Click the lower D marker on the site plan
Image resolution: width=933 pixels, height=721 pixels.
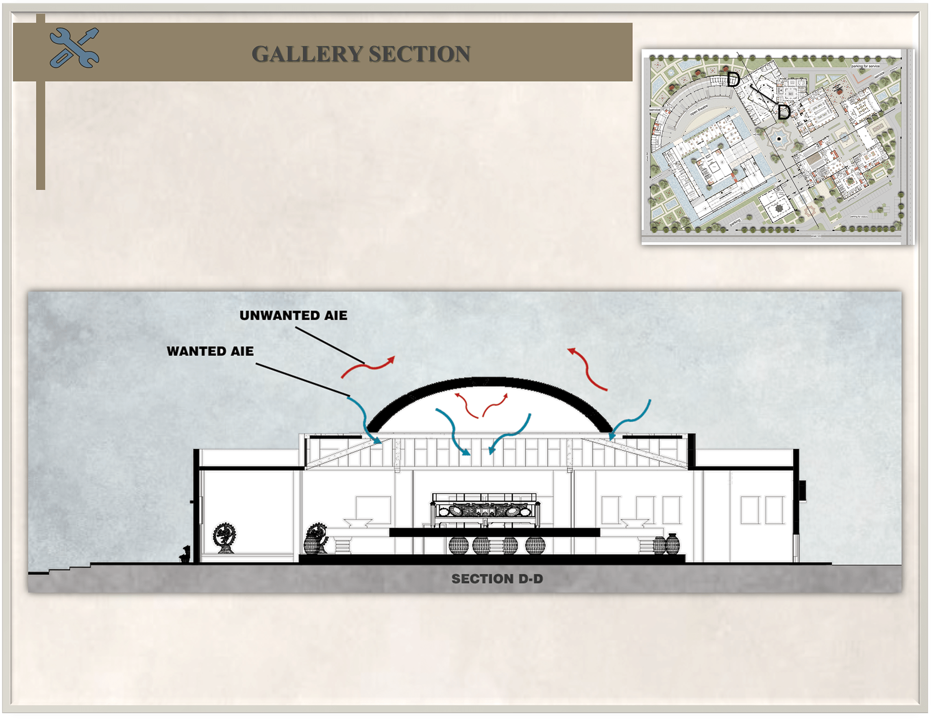click(x=784, y=112)
